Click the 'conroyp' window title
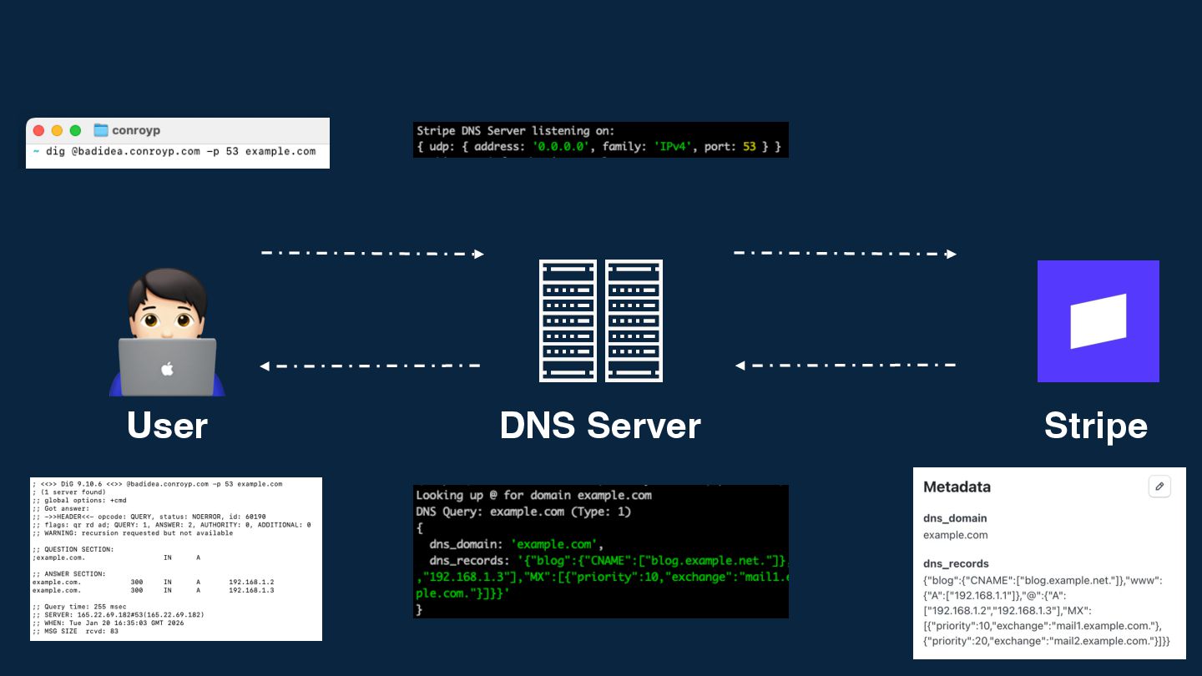1202x676 pixels. click(x=136, y=130)
